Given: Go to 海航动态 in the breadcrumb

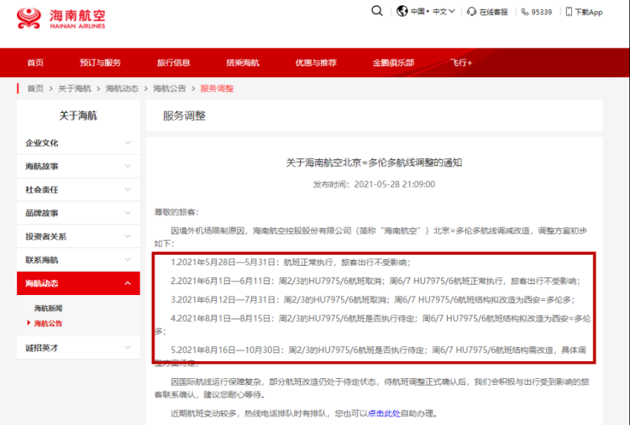Looking at the screenshot, I should (x=122, y=89).
